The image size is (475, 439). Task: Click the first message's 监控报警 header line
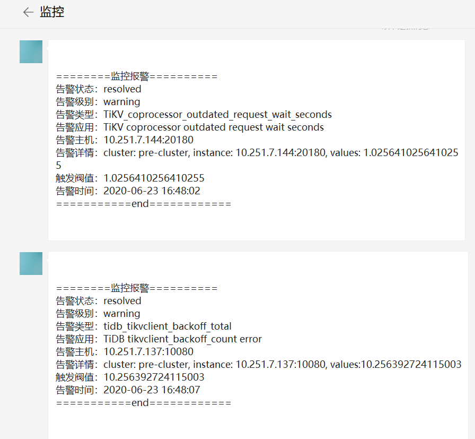[137, 76]
